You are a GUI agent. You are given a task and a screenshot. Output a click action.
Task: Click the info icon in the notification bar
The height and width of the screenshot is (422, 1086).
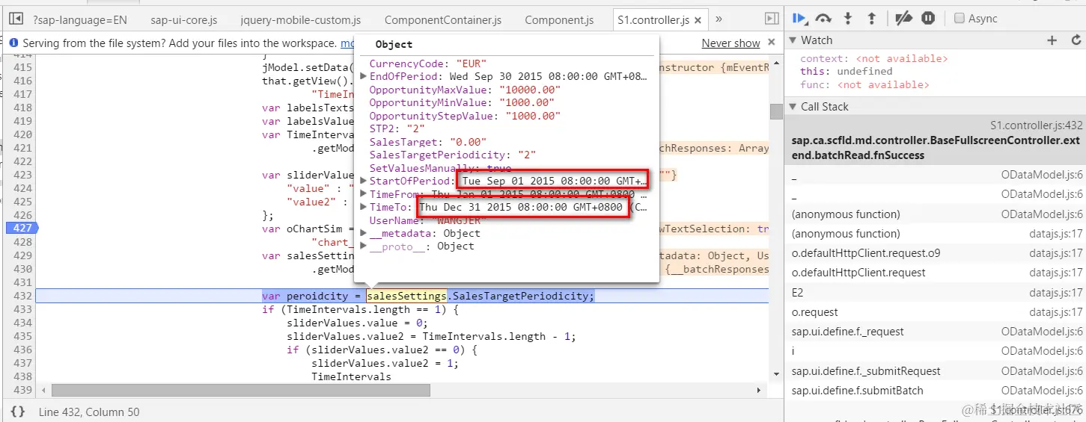click(14, 43)
